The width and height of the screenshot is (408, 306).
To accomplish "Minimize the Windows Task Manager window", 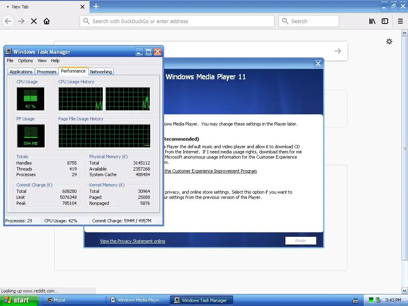I will [139, 51].
